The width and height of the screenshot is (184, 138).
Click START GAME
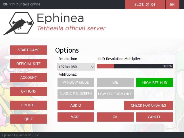click(29, 50)
